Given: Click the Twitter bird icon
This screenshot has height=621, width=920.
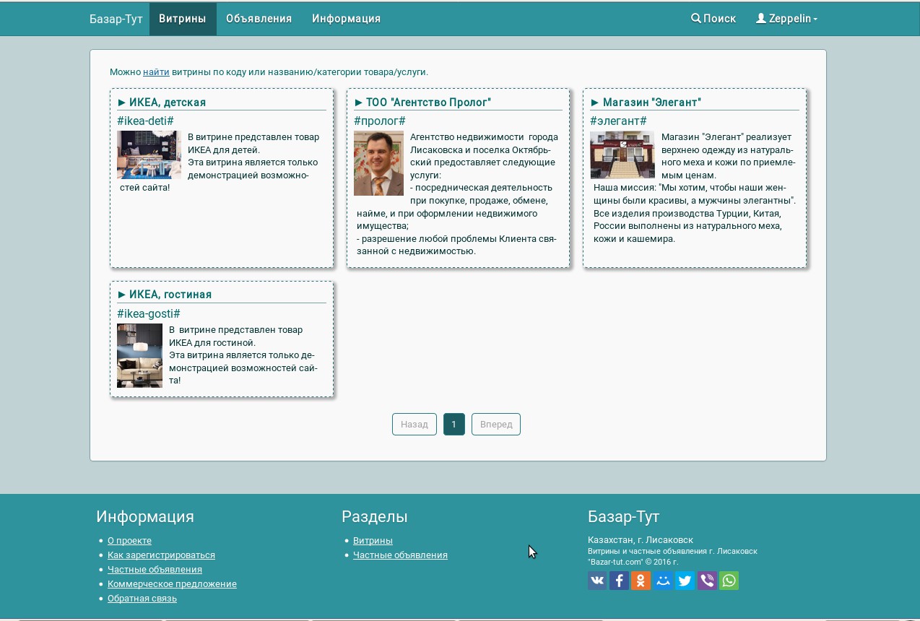Looking at the screenshot, I should click(685, 581).
